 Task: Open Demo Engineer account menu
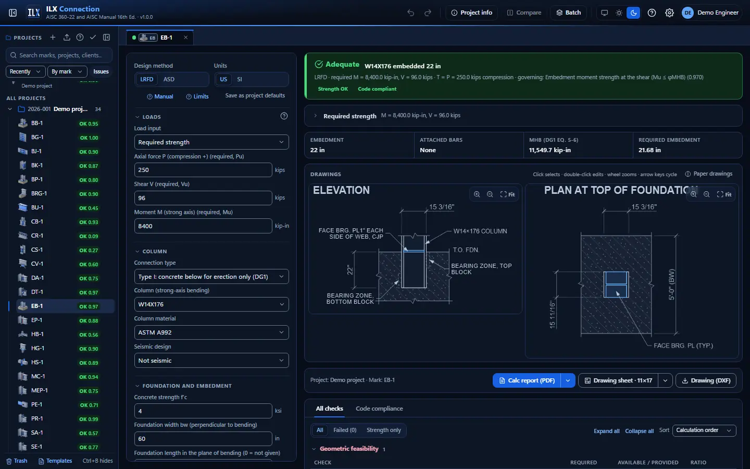point(711,13)
